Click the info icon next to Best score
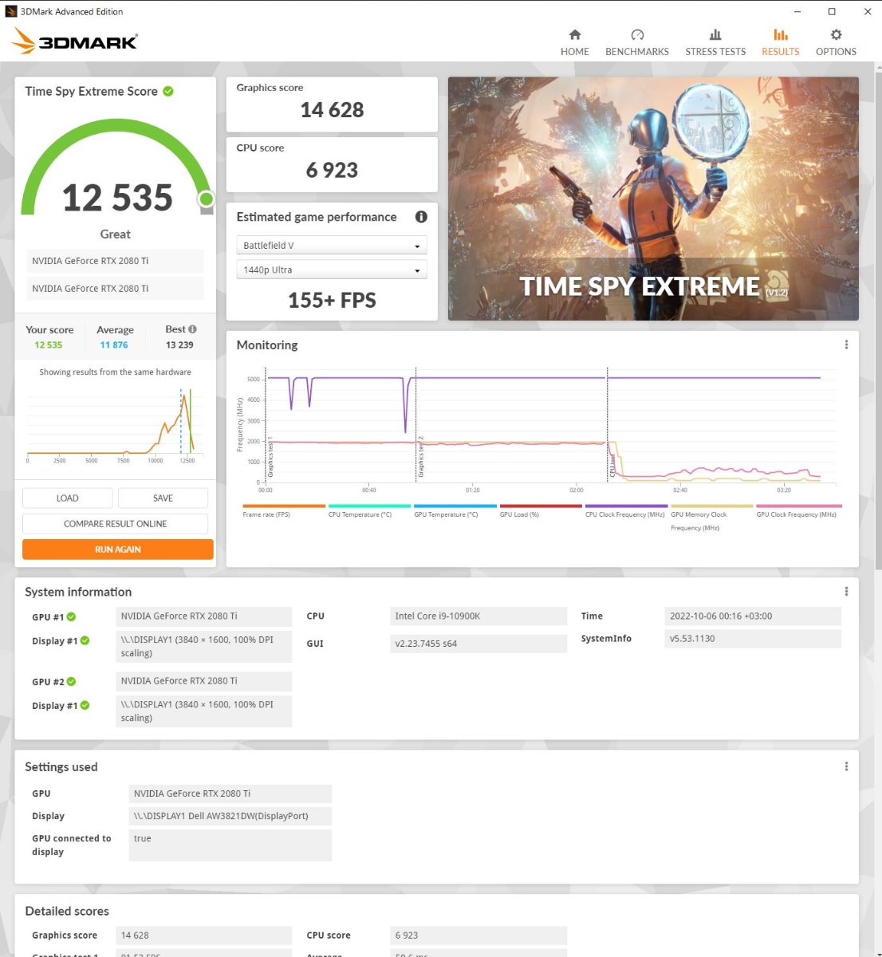This screenshot has height=957, width=882. [192, 329]
